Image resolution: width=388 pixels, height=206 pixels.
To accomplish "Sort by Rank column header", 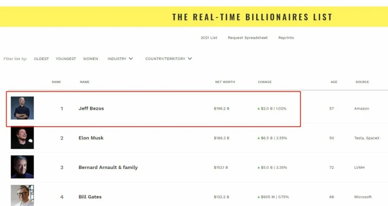I will [x=56, y=82].
